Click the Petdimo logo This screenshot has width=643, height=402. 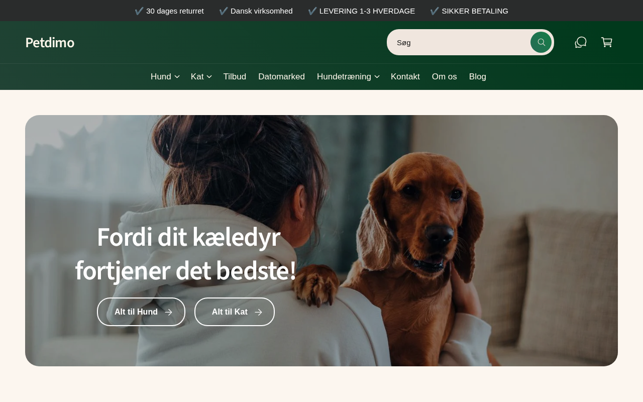(50, 42)
